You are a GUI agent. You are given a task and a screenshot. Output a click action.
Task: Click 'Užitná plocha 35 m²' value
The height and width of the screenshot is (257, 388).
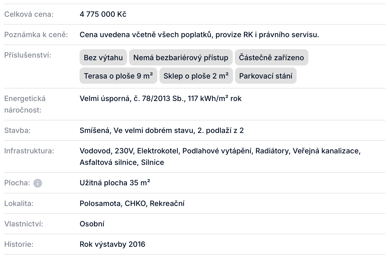pyautogui.click(x=115, y=183)
